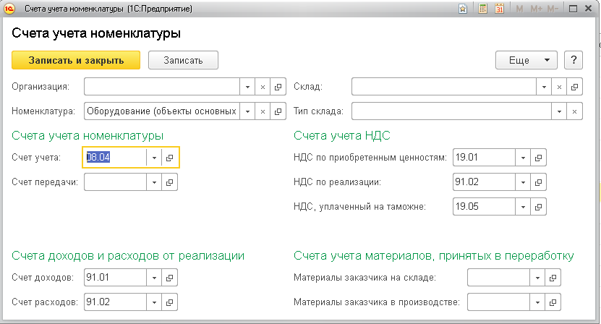Open the Счет передачи account with the open icon
Image resolution: width=601 pixels, height=324 pixels.
pos(169,182)
